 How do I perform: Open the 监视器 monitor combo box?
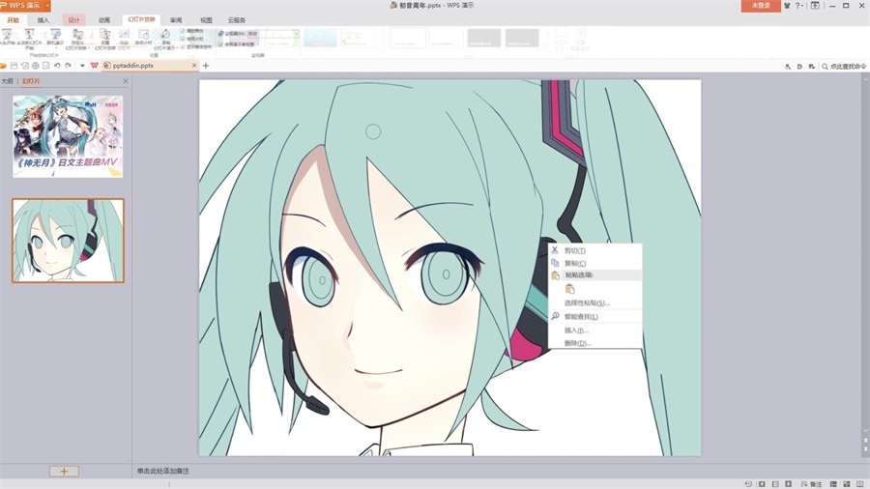[252, 34]
